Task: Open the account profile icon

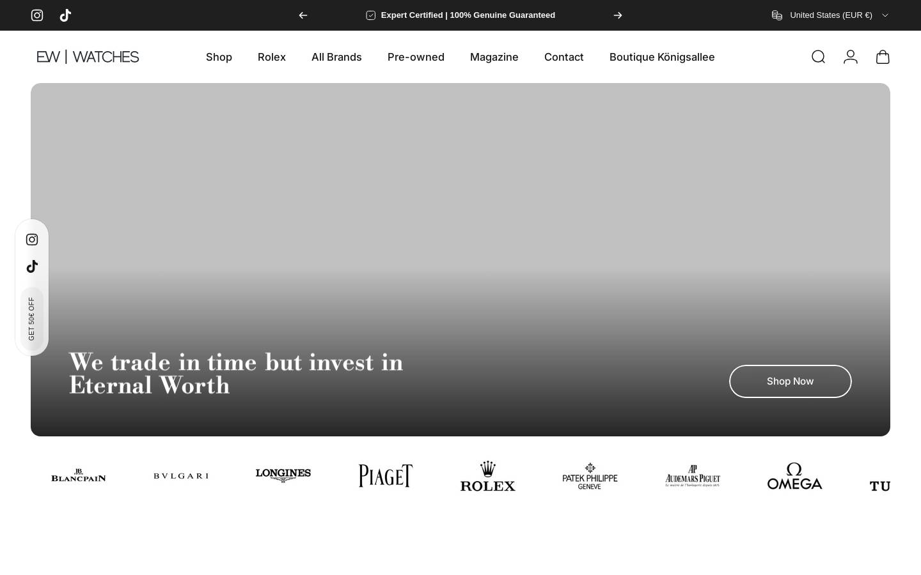Action: pyautogui.click(x=851, y=57)
